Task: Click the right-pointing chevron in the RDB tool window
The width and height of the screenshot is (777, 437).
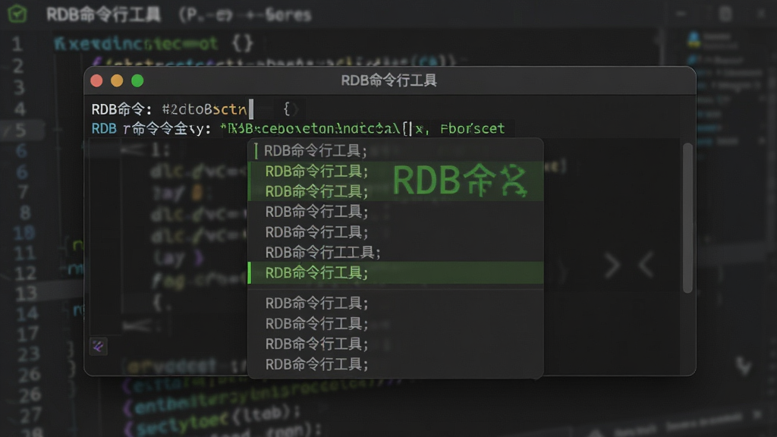Action: 612,265
